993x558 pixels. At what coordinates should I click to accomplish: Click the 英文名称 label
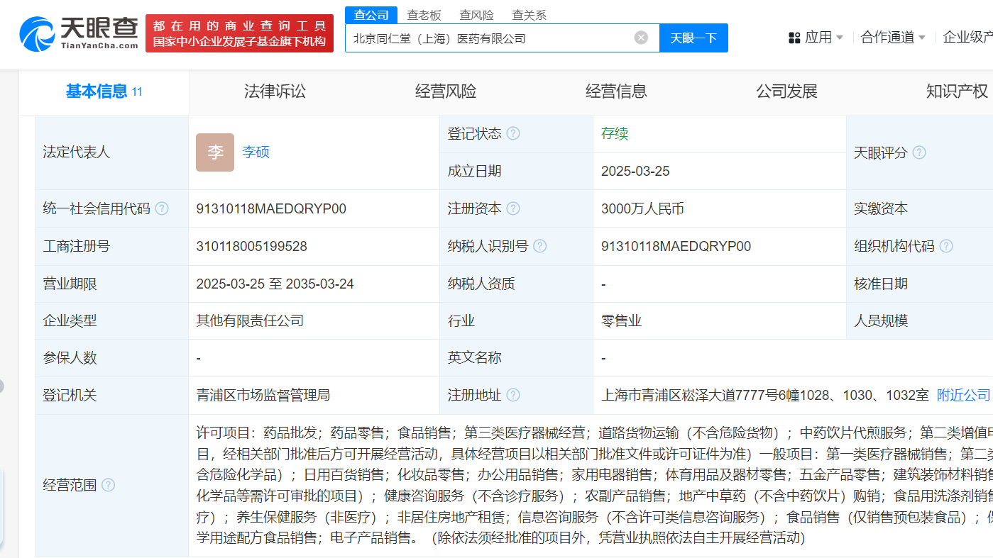pyautogui.click(x=475, y=357)
